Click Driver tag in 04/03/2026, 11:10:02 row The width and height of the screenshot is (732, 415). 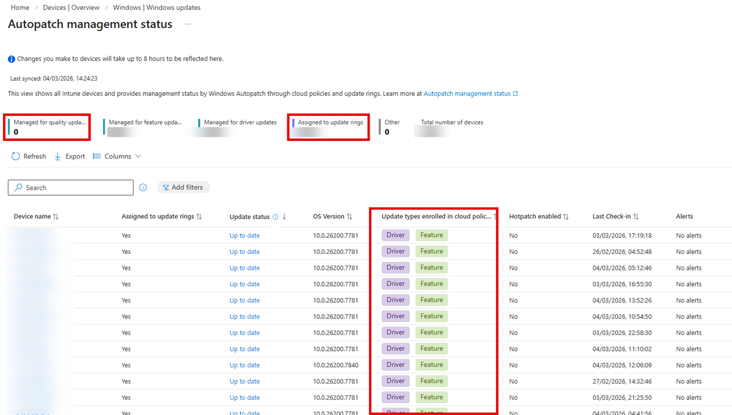pos(396,348)
